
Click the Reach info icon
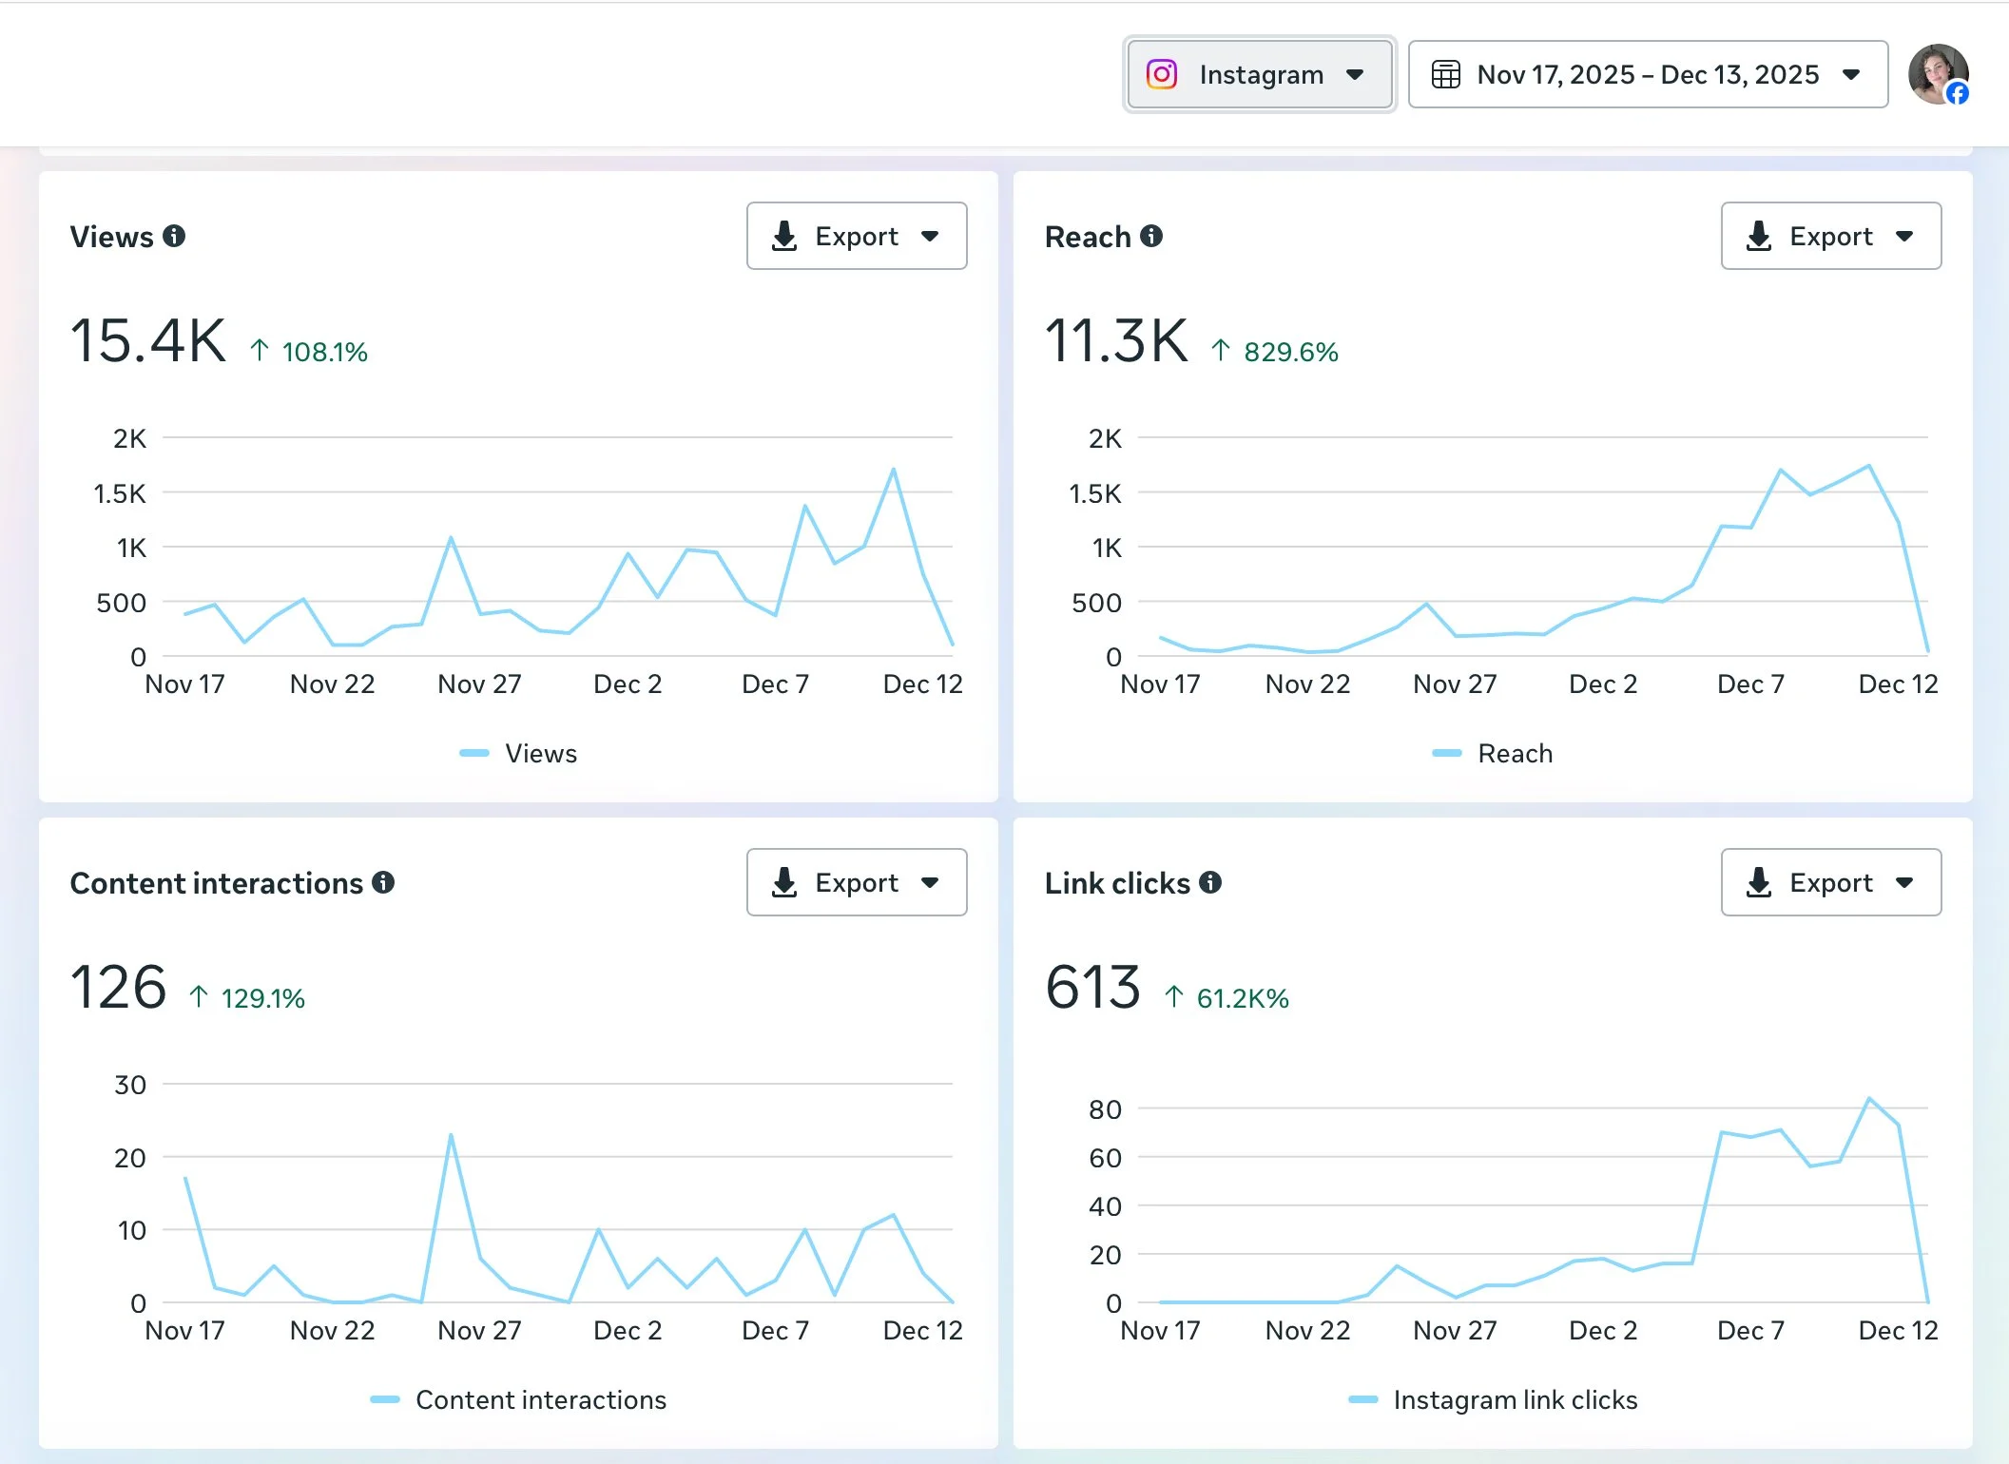(x=1151, y=236)
